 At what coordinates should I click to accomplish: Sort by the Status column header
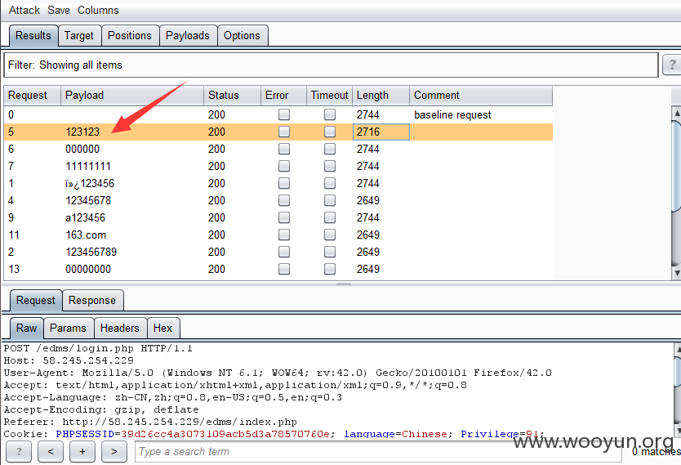233,96
